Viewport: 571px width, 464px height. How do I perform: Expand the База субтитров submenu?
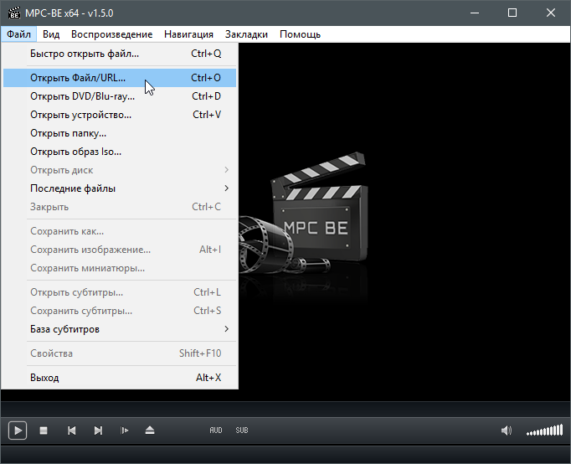coord(120,329)
